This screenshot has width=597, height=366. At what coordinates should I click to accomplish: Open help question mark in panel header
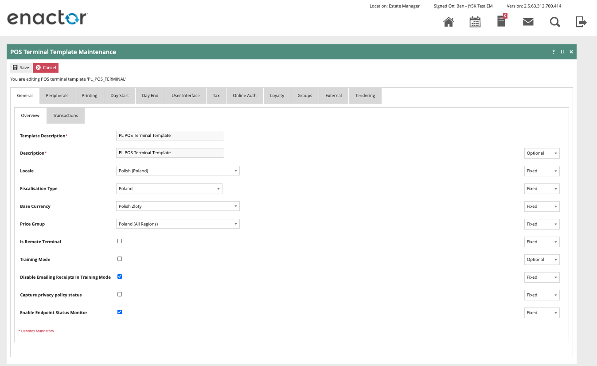[x=553, y=52]
